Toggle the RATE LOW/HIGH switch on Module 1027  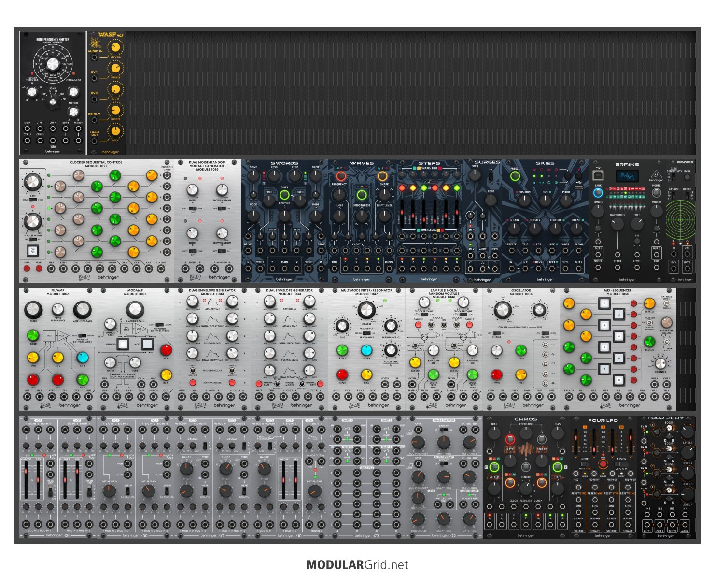pyautogui.click(x=33, y=200)
